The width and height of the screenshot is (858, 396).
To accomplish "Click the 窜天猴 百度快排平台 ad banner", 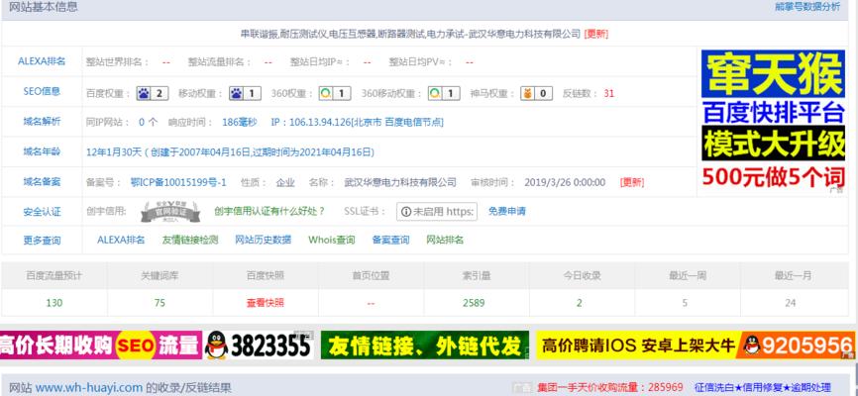I will coord(773,121).
